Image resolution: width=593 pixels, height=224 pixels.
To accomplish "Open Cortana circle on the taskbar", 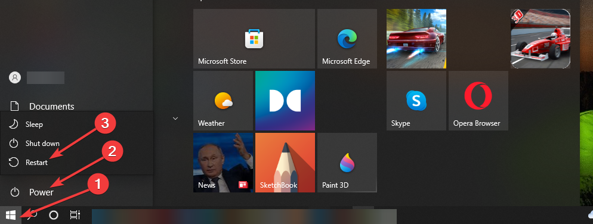I will click(54, 215).
